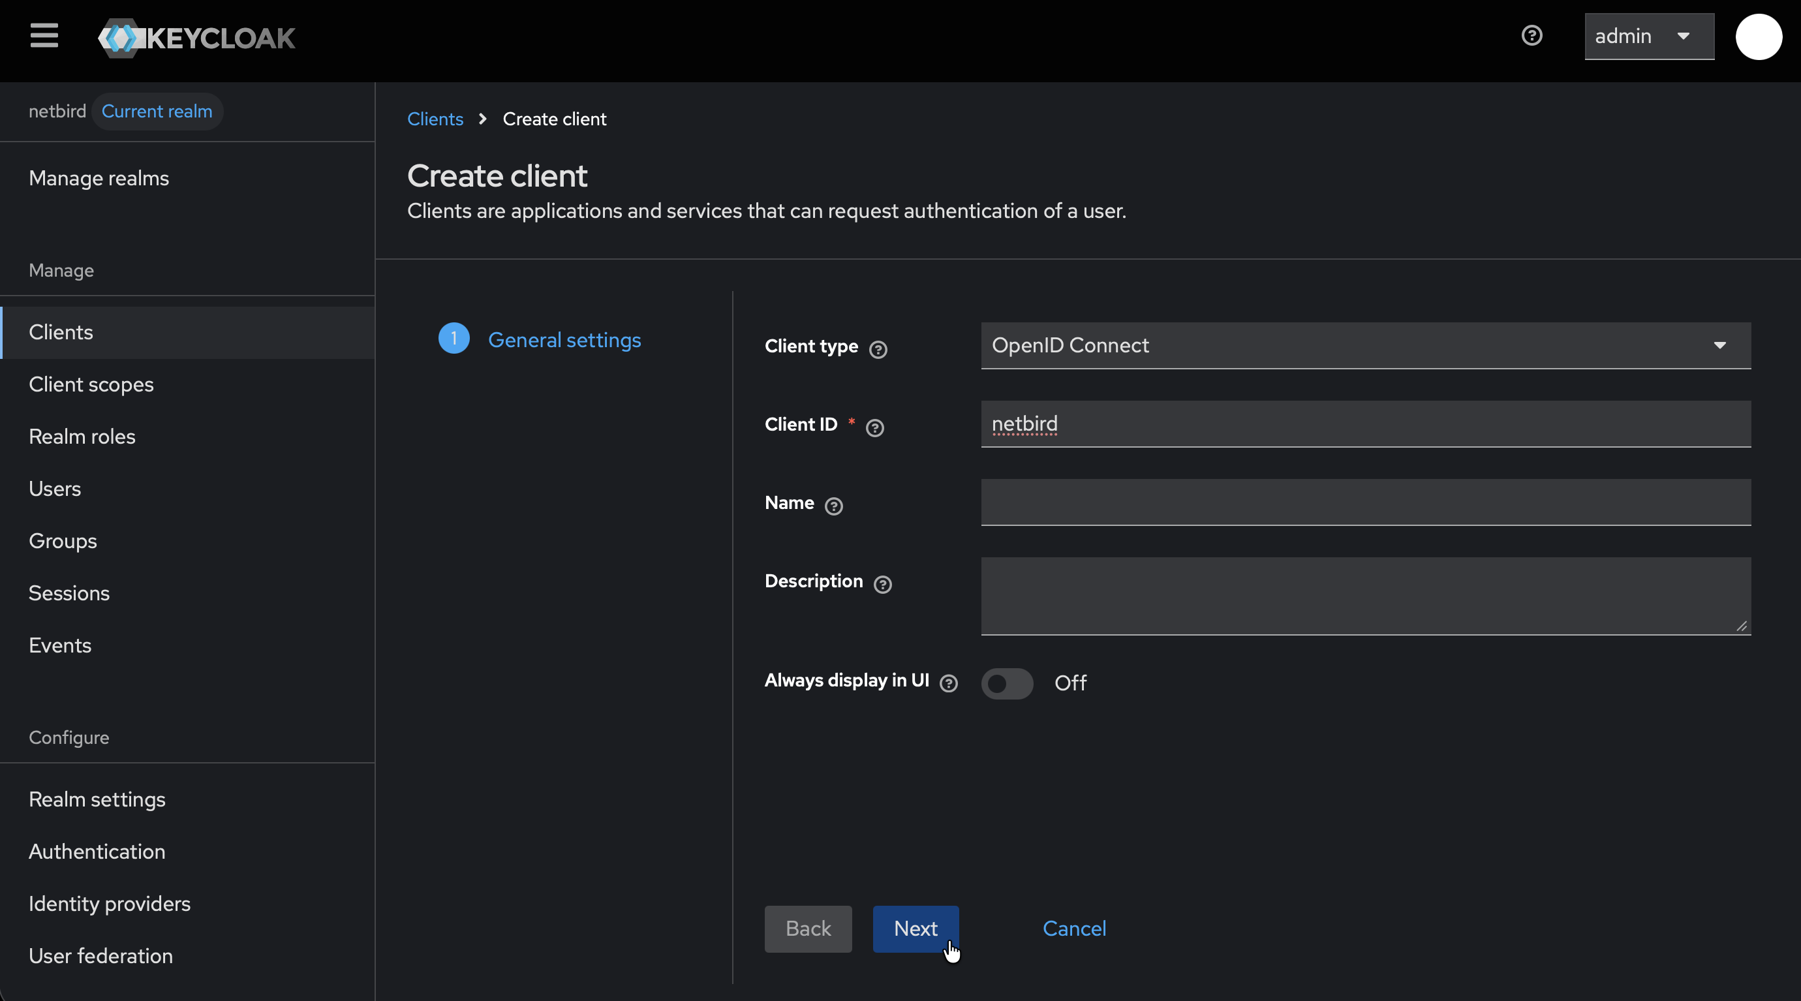This screenshot has height=1001, width=1801.
Task: Click the Back button
Action: [x=808, y=929]
